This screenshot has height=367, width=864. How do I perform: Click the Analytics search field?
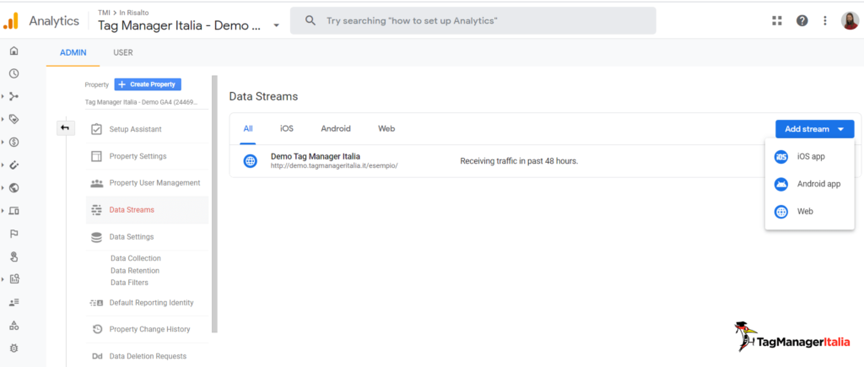pos(472,21)
